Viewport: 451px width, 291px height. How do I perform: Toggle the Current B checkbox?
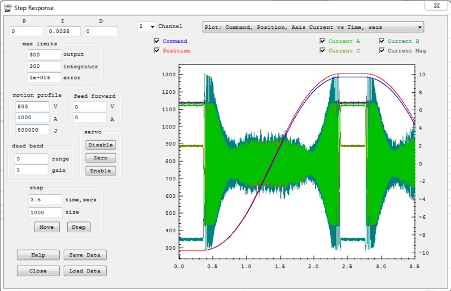click(382, 41)
